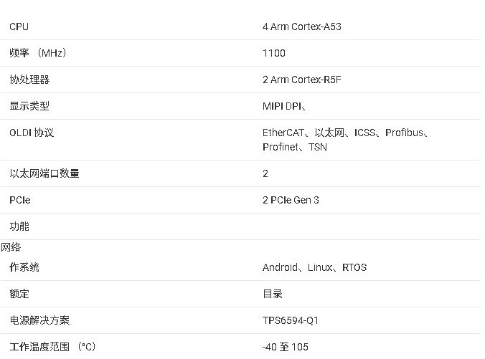Select the "2 Arm Cortex-R5F" value
The width and height of the screenshot is (485, 359).
[x=301, y=80]
